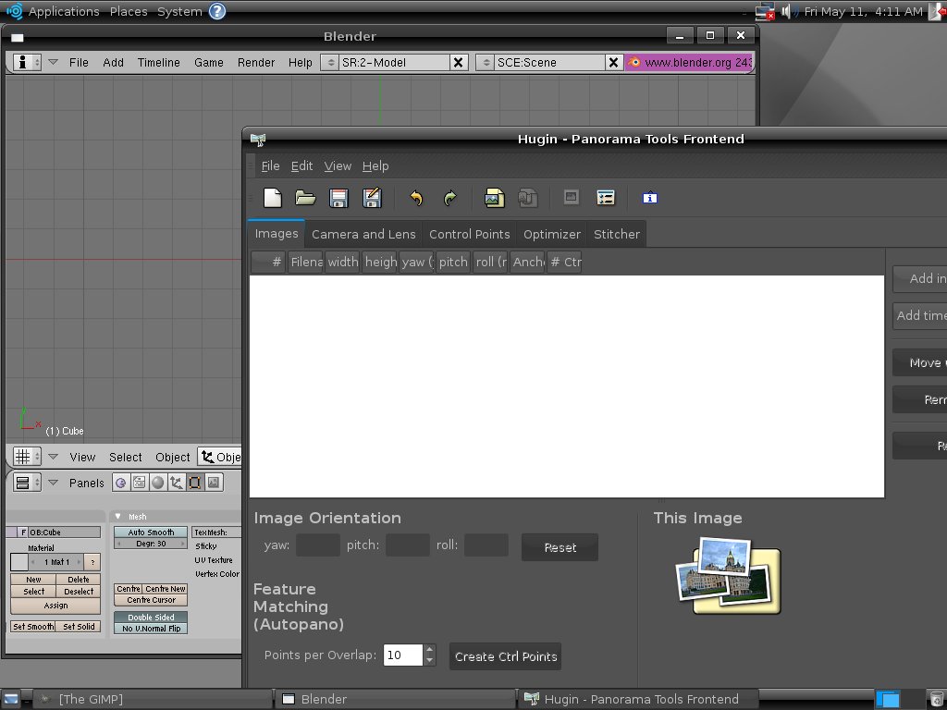Open the SR:2-Model screen selector arrows
Image resolution: width=947 pixels, height=710 pixels.
(x=330, y=62)
